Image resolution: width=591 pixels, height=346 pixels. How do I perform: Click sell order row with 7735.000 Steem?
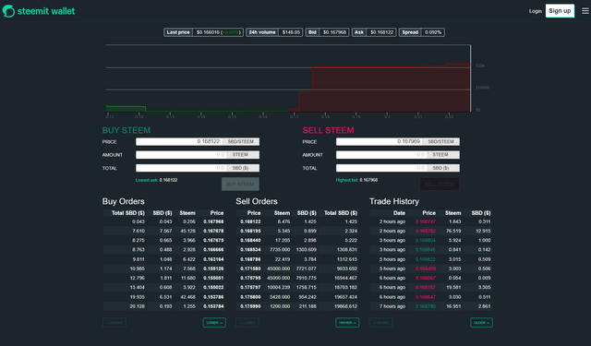pos(297,250)
